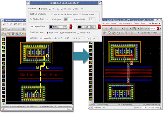Viewport: 164px width, 113px height.
Task: Open the Launch menu
Action: (6, 24)
